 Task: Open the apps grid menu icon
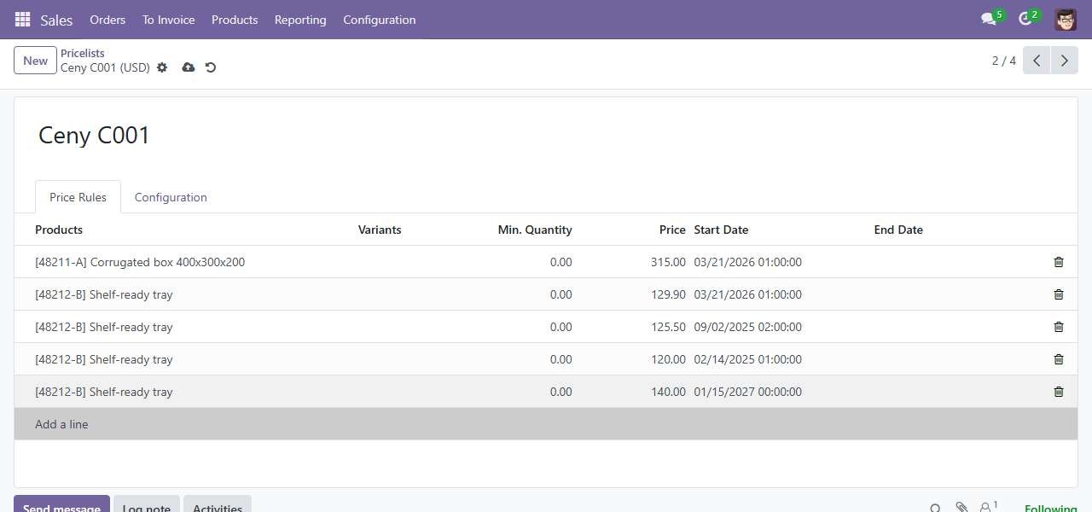click(x=23, y=20)
